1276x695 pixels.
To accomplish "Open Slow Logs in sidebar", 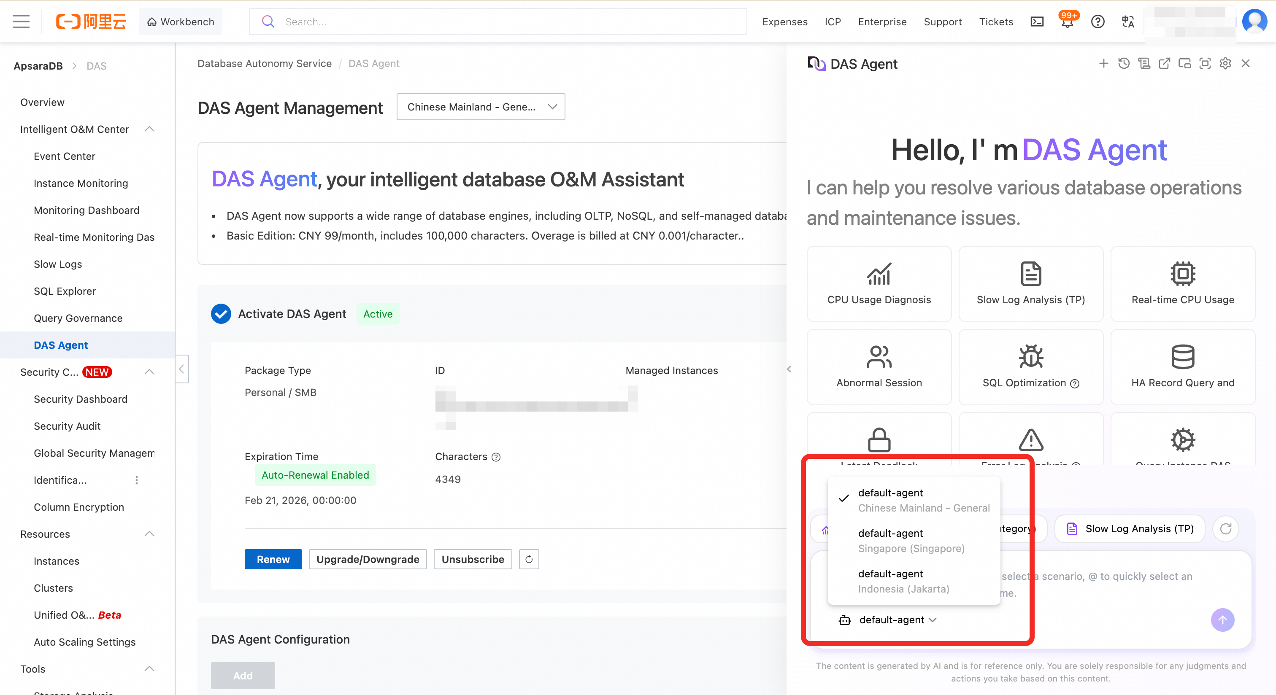I will click(58, 264).
